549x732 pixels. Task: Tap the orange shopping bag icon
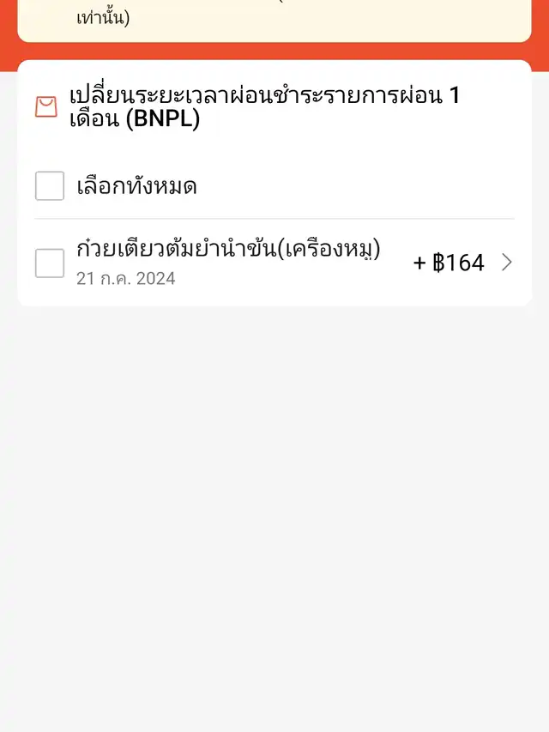pos(45,107)
